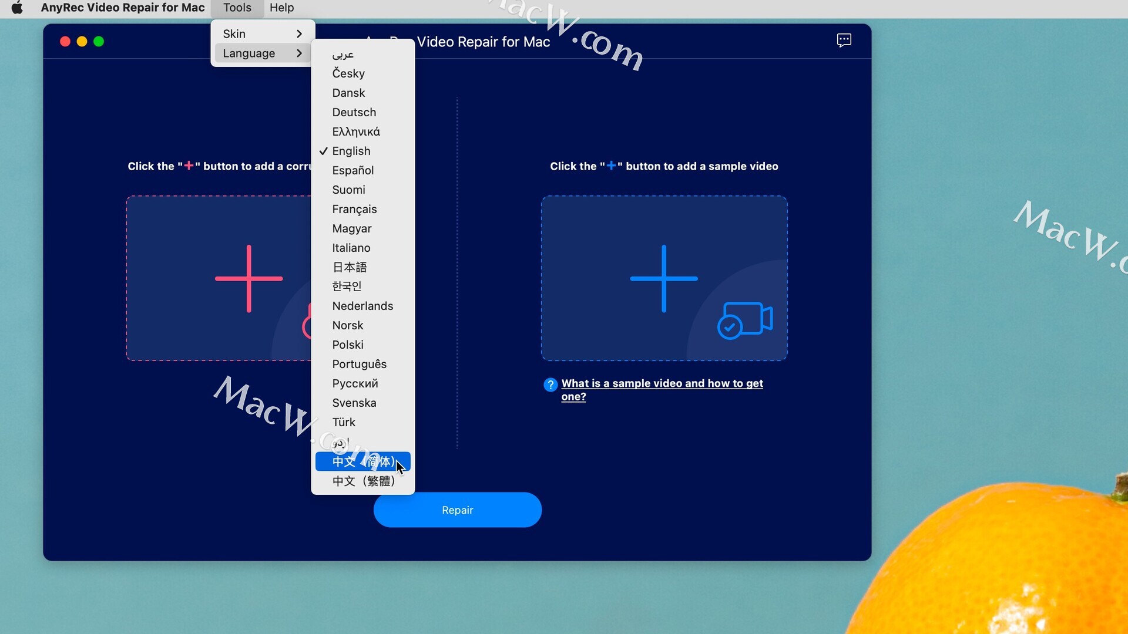This screenshot has width=1128, height=634.
Task: Expand the Language submenu entry
Action: tap(263, 53)
